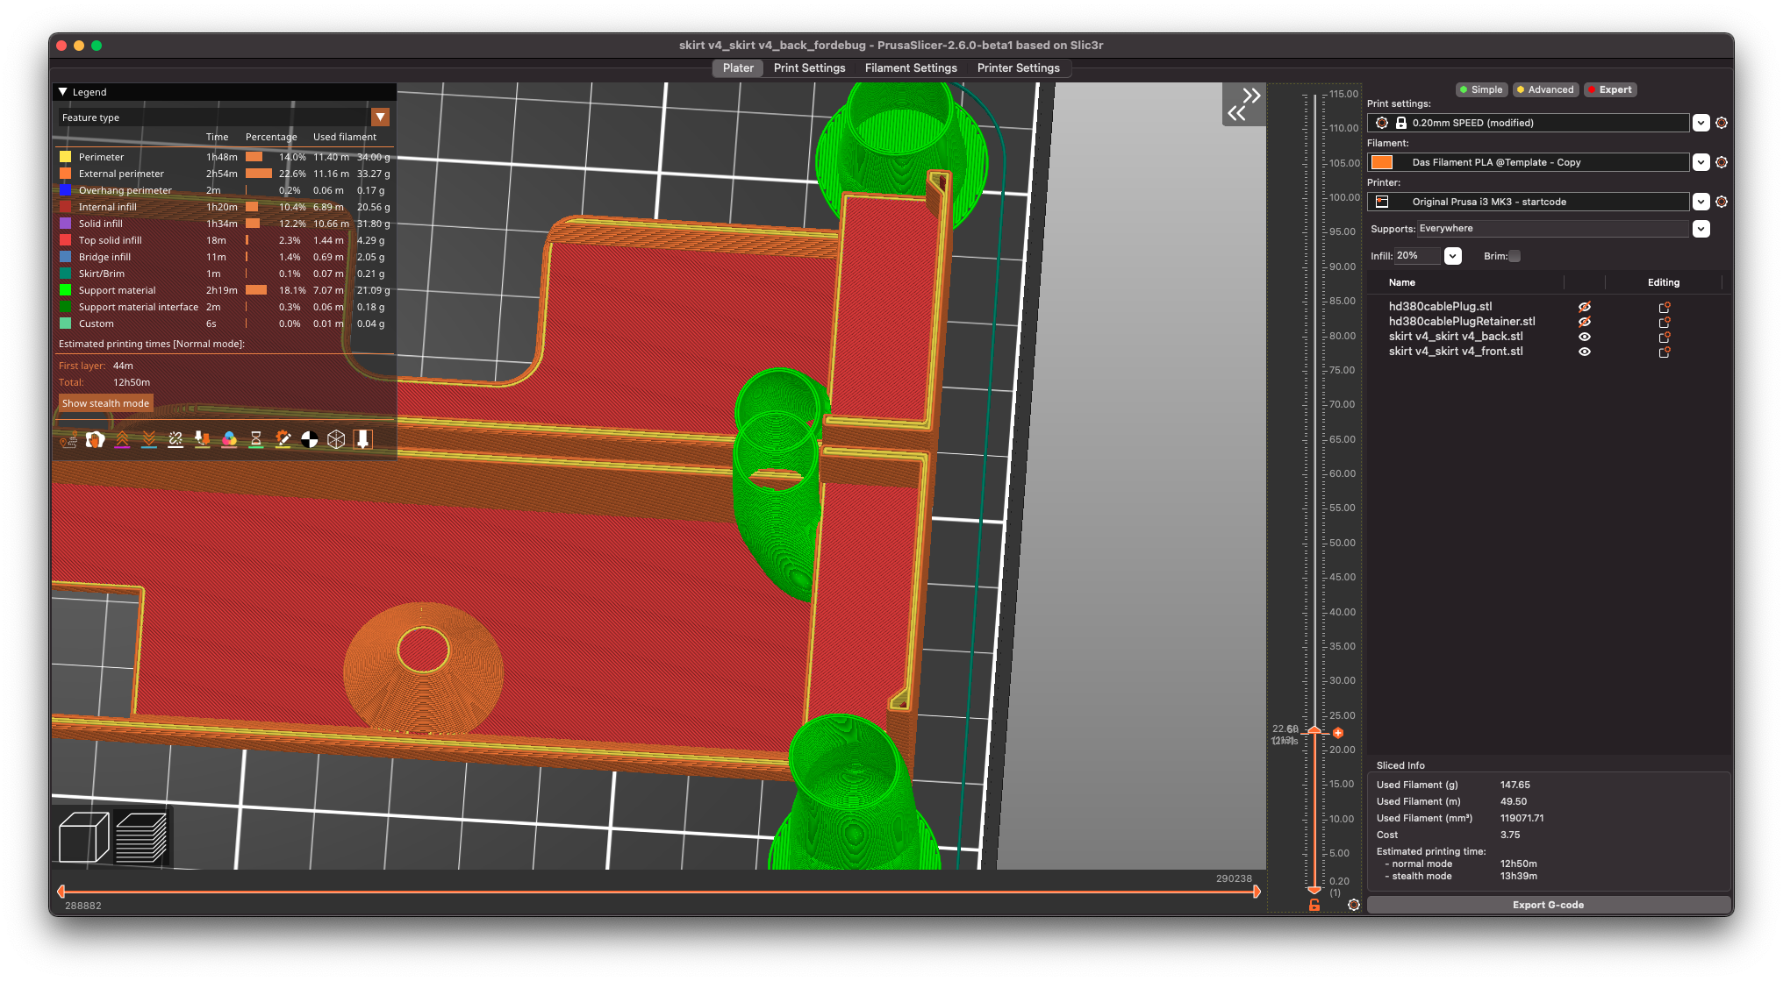Toggle center of gravity marker icon
This screenshot has width=1783, height=981.
(310, 439)
